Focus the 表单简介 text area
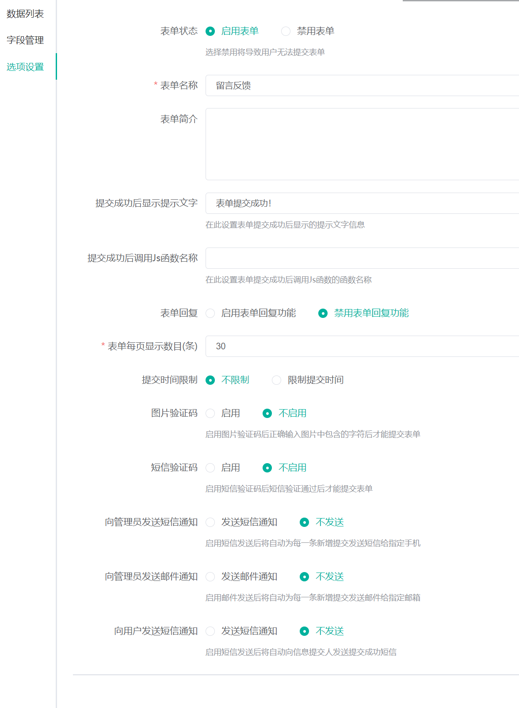The width and height of the screenshot is (519, 708). pos(362,144)
